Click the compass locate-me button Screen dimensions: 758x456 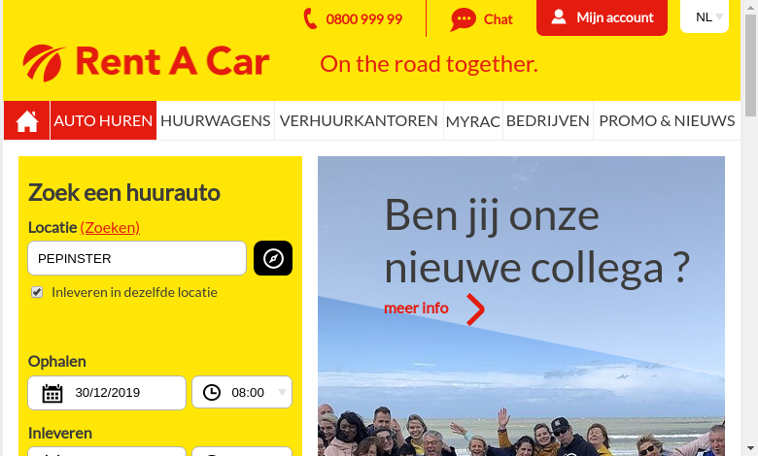tap(273, 258)
